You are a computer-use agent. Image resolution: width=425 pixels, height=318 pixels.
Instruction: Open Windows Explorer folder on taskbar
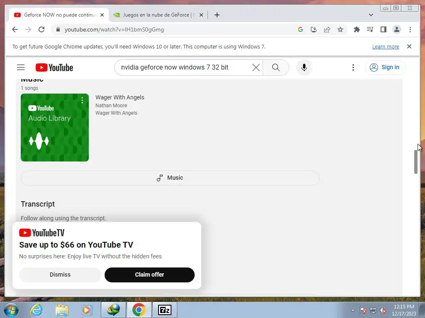(62, 310)
